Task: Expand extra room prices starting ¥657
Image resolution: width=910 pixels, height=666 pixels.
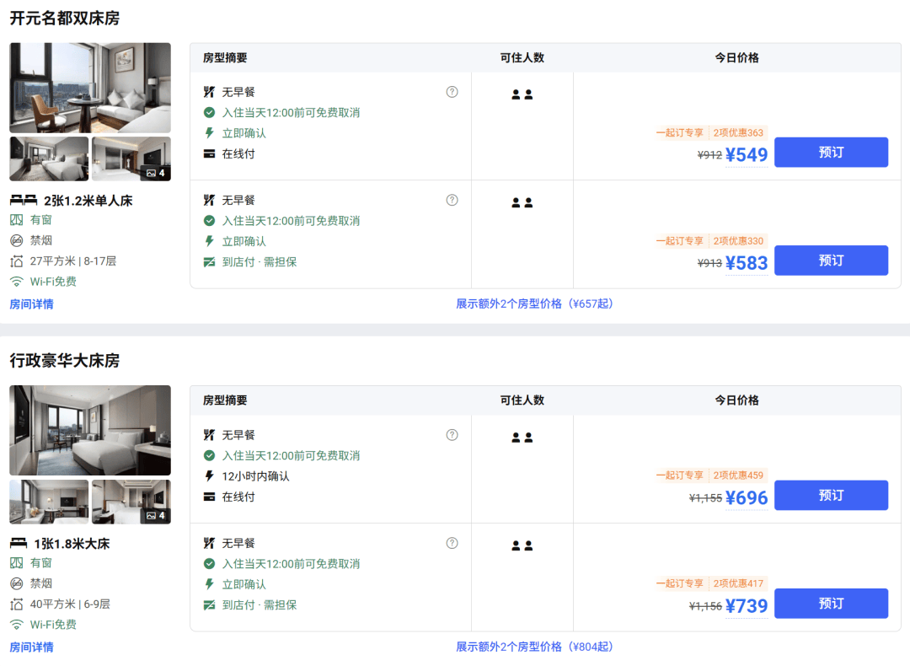Action: [534, 303]
